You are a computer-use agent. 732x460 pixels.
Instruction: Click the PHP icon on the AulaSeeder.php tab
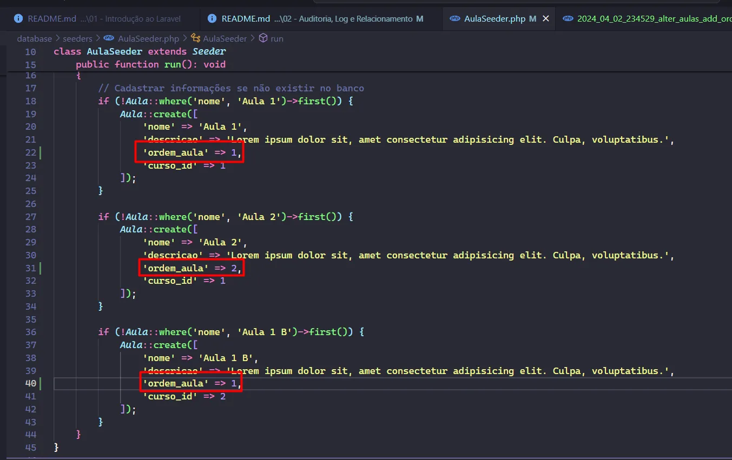(x=455, y=18)
